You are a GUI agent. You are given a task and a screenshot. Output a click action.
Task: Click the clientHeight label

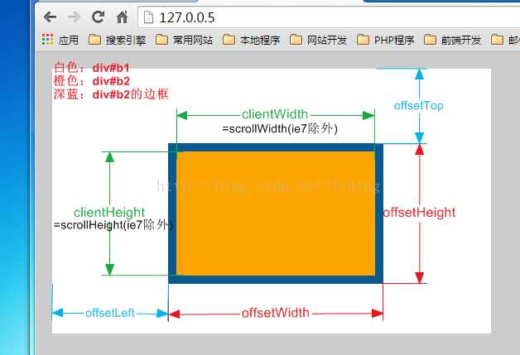pos(109,212)
